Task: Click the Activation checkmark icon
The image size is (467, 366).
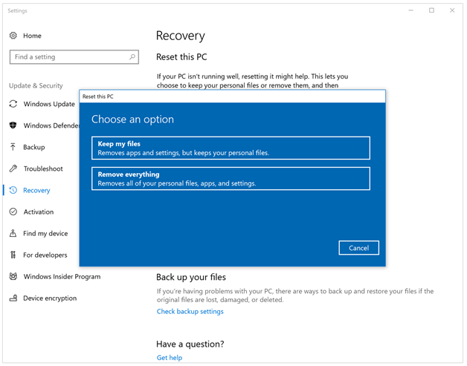Action: 13,212
